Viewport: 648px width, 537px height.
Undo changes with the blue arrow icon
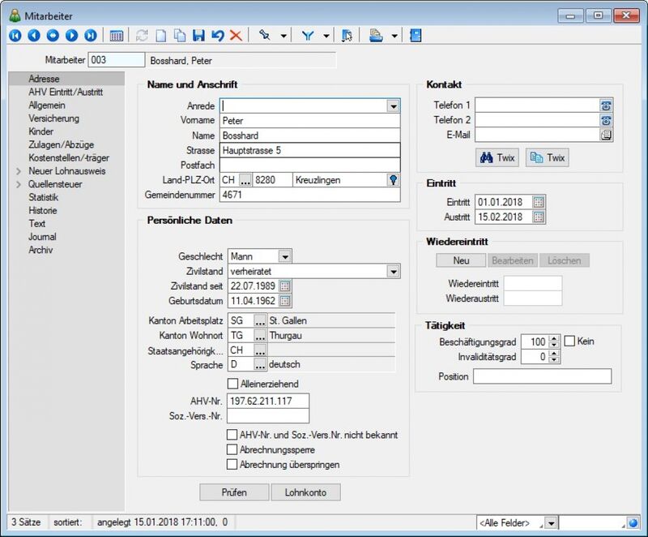(217, 36)
